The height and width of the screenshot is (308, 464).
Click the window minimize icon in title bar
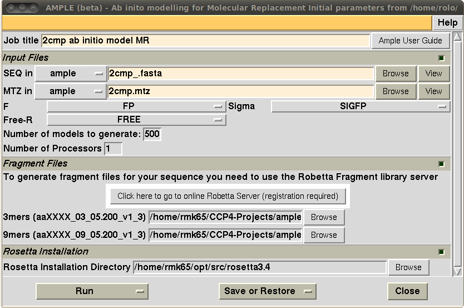pos(22,8)
